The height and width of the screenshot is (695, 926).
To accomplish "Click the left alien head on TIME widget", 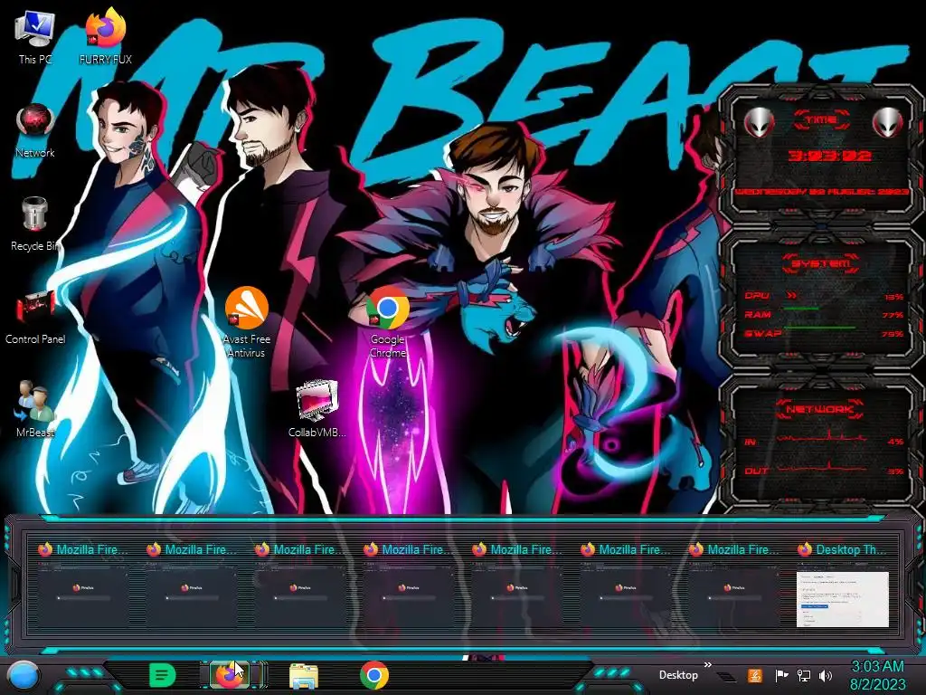I will [759, 122].
